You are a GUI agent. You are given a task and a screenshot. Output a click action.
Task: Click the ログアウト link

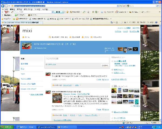click(136, 28)
